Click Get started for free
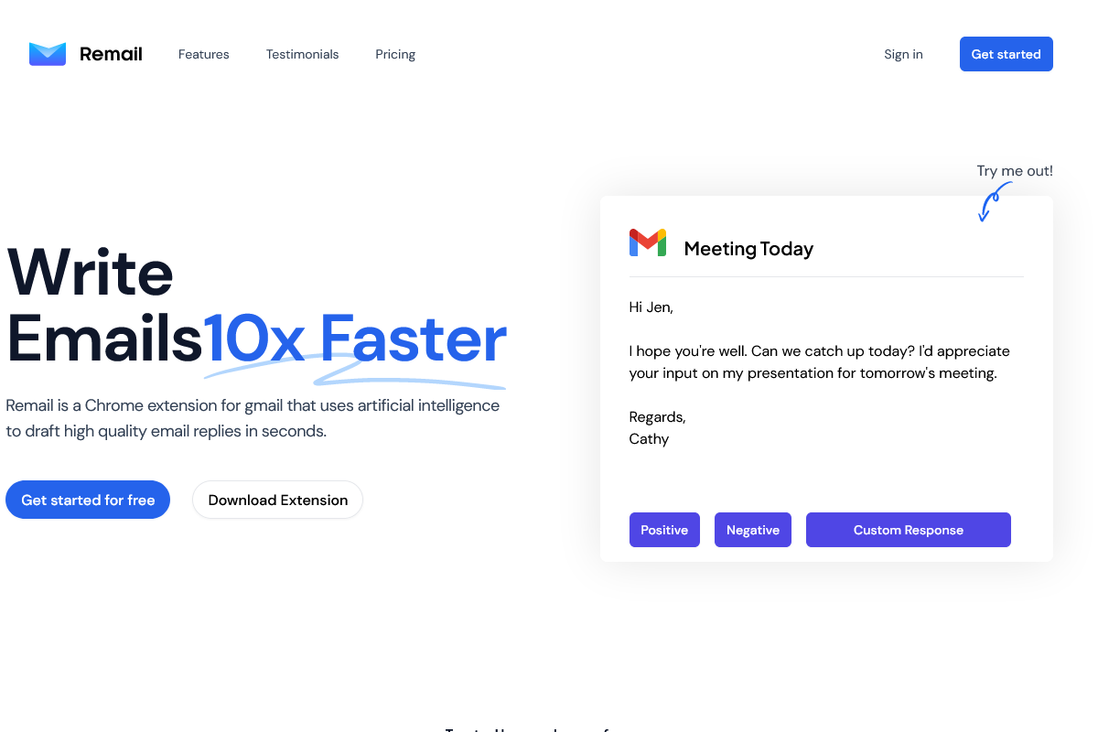The width and height of the screenshot is (1098, 732). pyautogui.click(x=88, y=500)
